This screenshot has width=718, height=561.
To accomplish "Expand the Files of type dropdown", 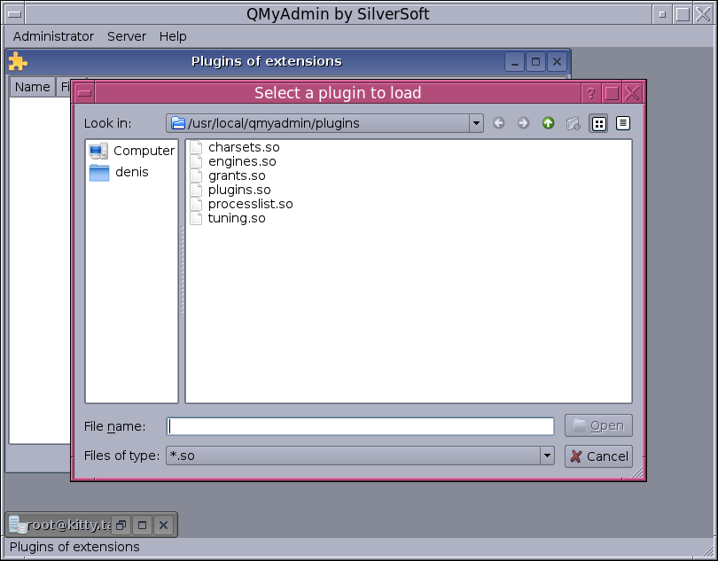I will 547,456.
